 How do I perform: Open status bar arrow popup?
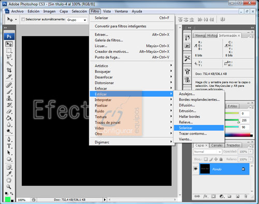pyautogui.click(x=105, y=200)
